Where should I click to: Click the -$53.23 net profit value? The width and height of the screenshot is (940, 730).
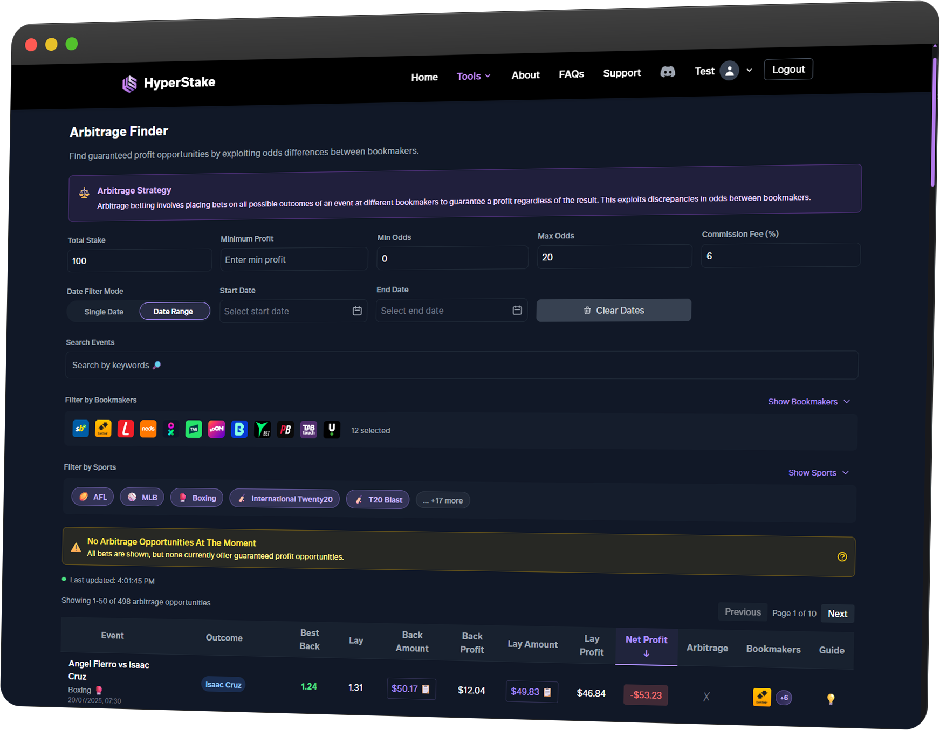646,695
